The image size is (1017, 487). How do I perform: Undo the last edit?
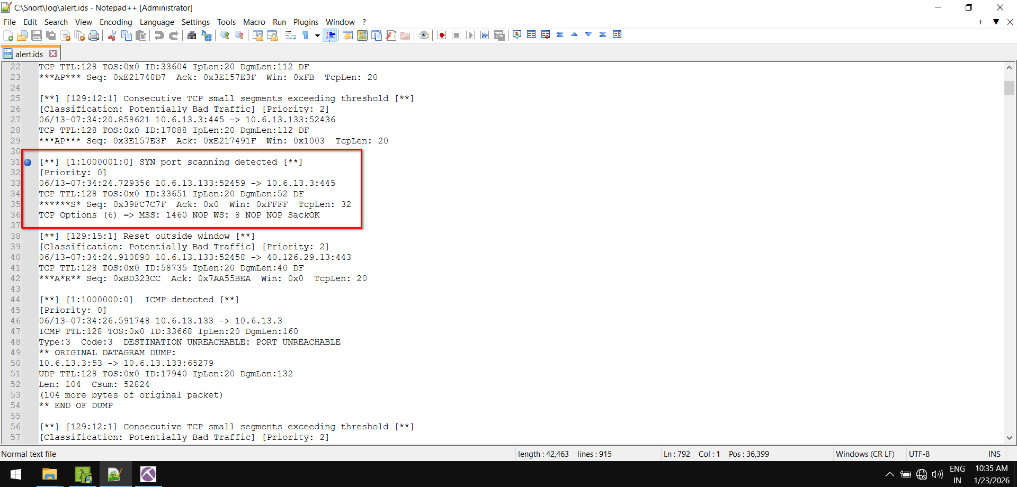click(159, 35)
